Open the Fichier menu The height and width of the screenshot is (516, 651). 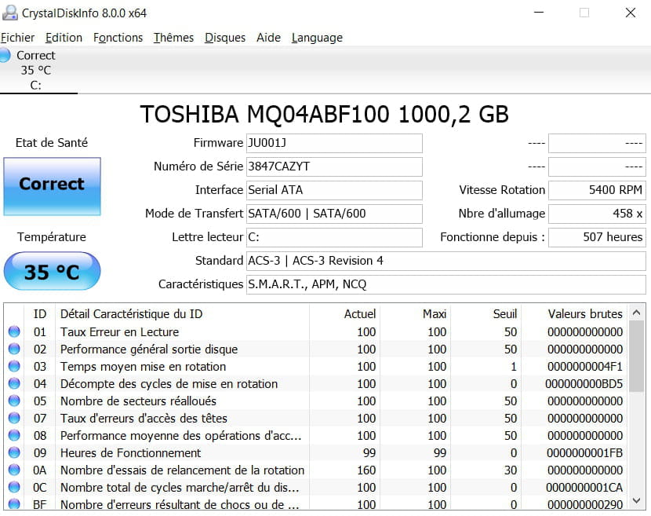click(x=17, y=38)
